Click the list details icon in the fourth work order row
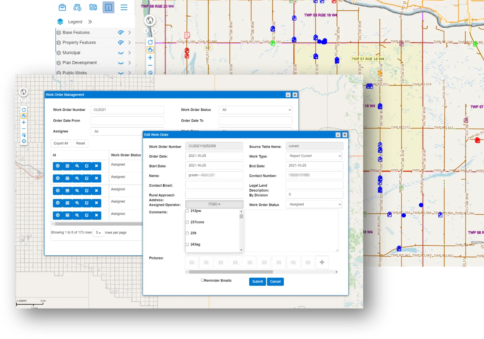This screenshot has height=339, width=484. point(67,203)
